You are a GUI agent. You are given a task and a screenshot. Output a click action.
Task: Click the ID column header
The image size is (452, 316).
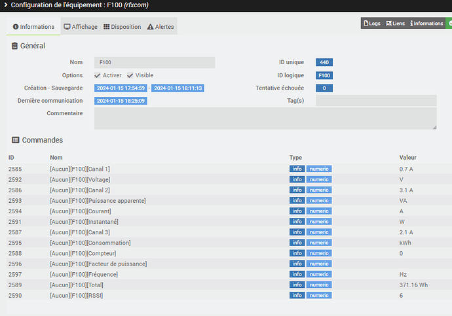pyautogui.click(x=11, y=158)
